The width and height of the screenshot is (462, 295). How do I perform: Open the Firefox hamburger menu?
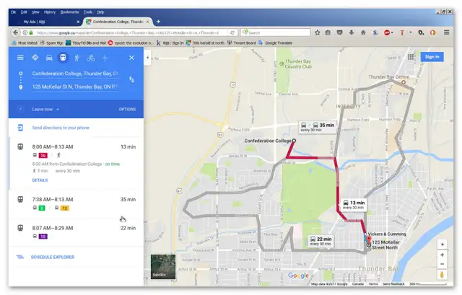pos(447,32)
